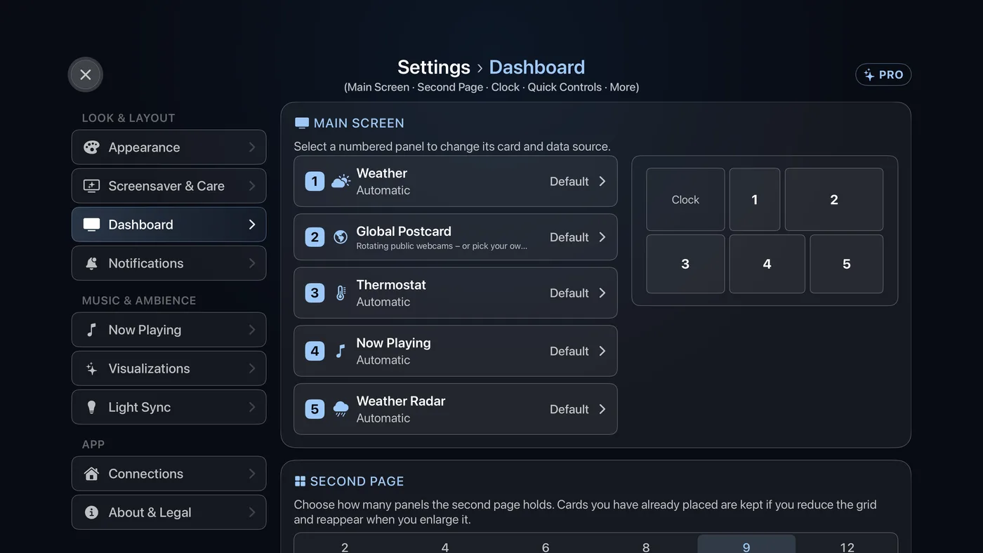Click the globe icon for Global Postcard
Image resolution: width=983 pixels, height=553 pixels.
point(341,237)
